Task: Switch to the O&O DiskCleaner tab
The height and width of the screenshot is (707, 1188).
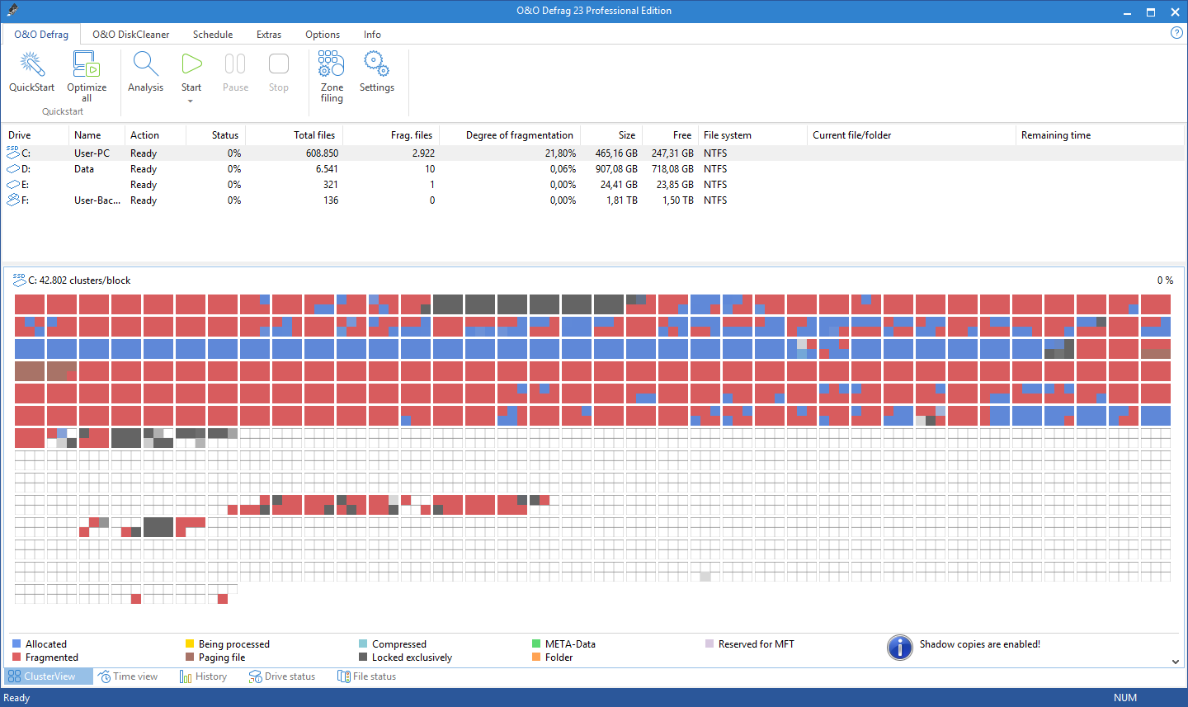Action: [130, 35]
